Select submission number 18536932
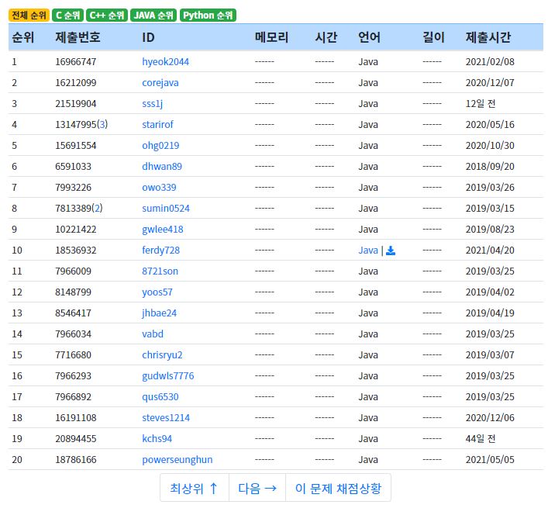548x515 pixels. pyautogui.click(x=75, y=251)
